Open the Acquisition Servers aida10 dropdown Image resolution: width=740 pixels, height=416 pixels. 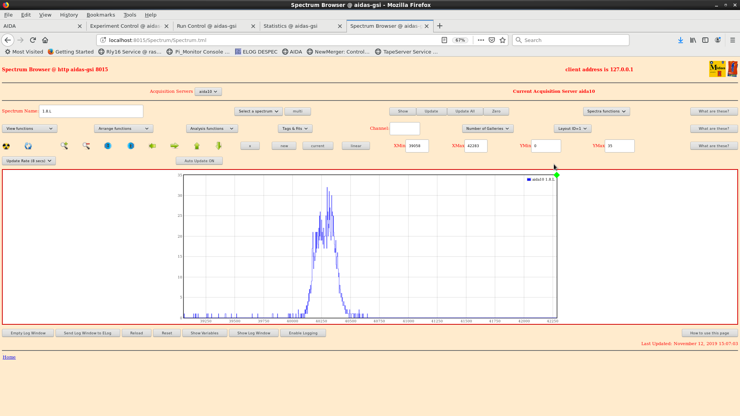[208, 92]
